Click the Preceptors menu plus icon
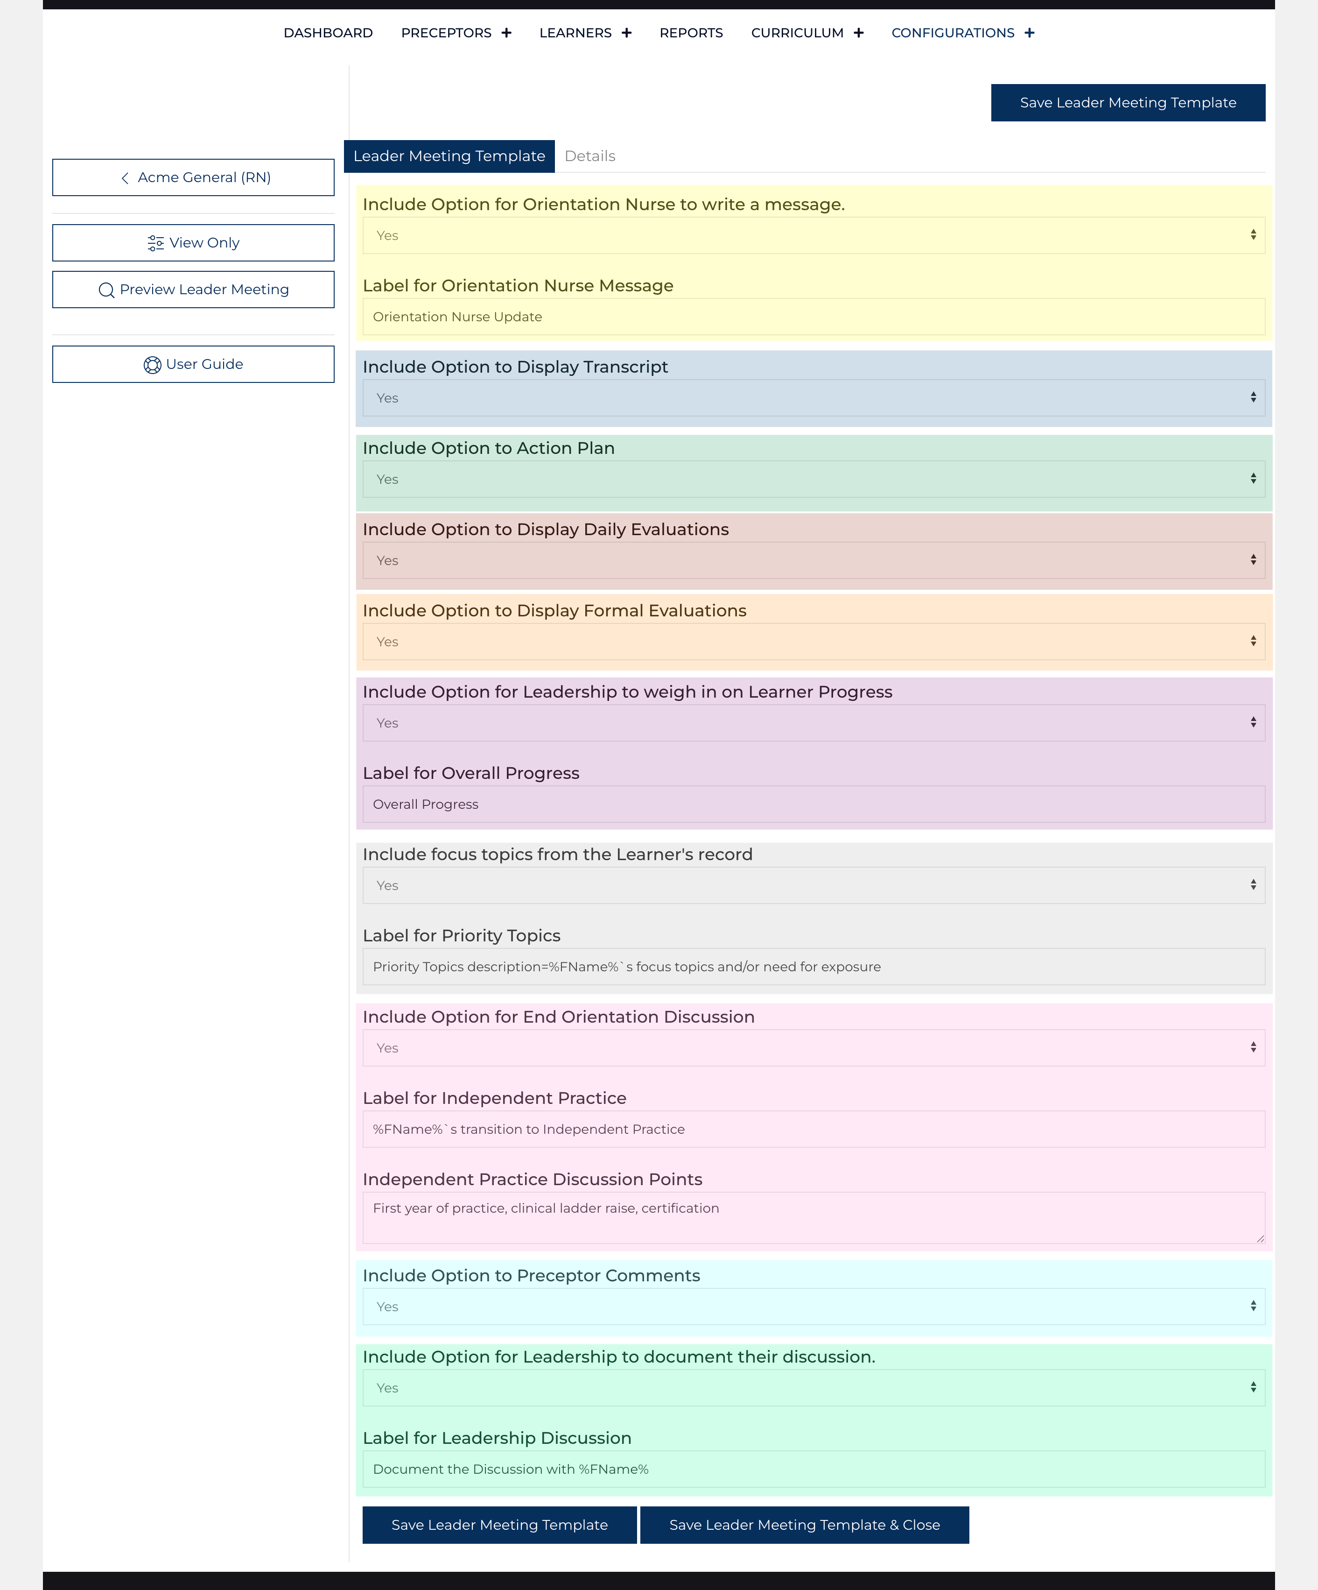The width and height of the screenshot is (1318, 1590). point(506,33)
